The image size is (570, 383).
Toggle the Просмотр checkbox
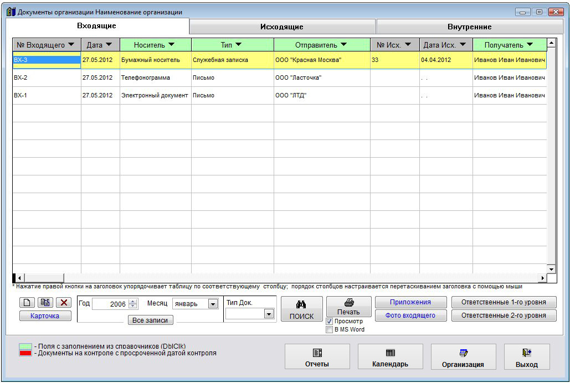pyautogui.click(x=330, y=321)
